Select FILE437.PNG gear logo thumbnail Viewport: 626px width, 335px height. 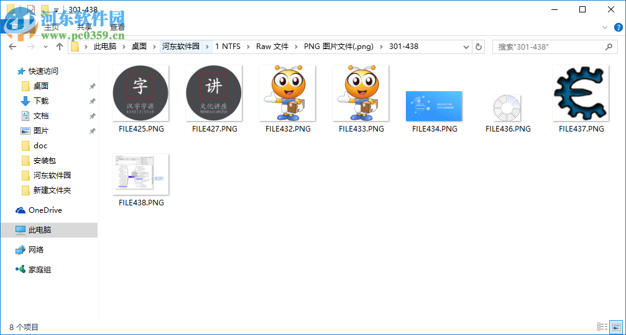(581, 93)
